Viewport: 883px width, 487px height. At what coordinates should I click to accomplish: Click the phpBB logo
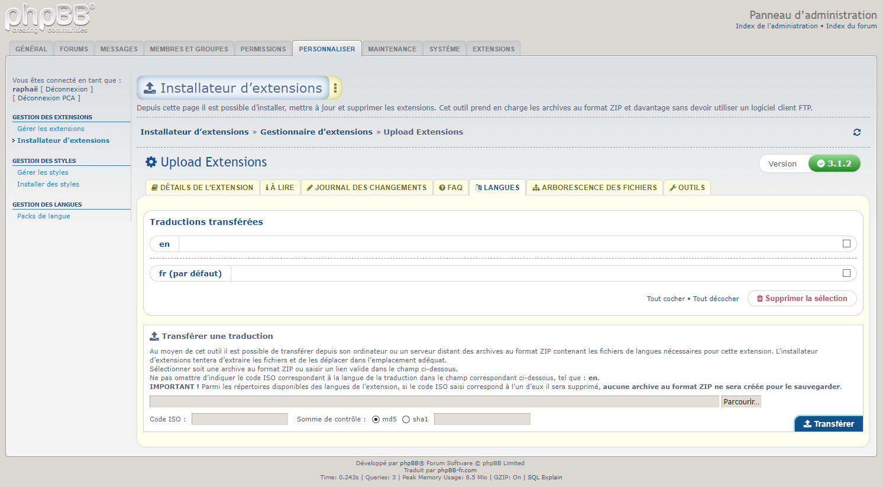(50, 18)
